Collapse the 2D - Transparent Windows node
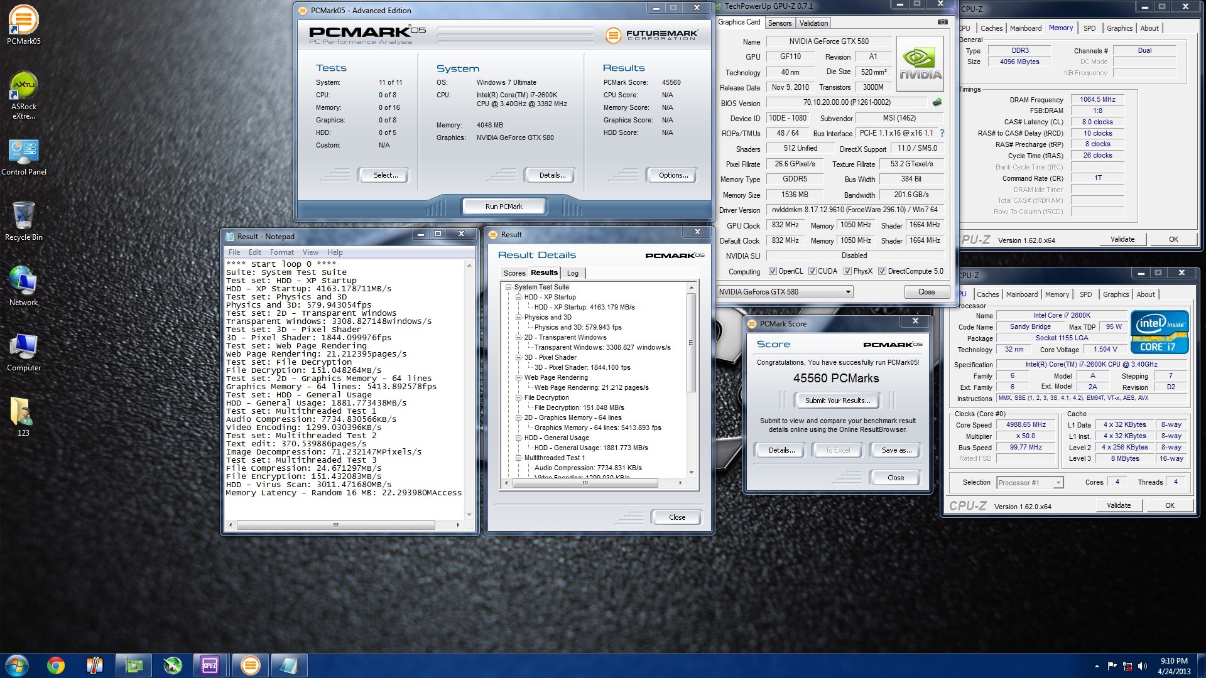1206x678 pixels. [519, 337]
